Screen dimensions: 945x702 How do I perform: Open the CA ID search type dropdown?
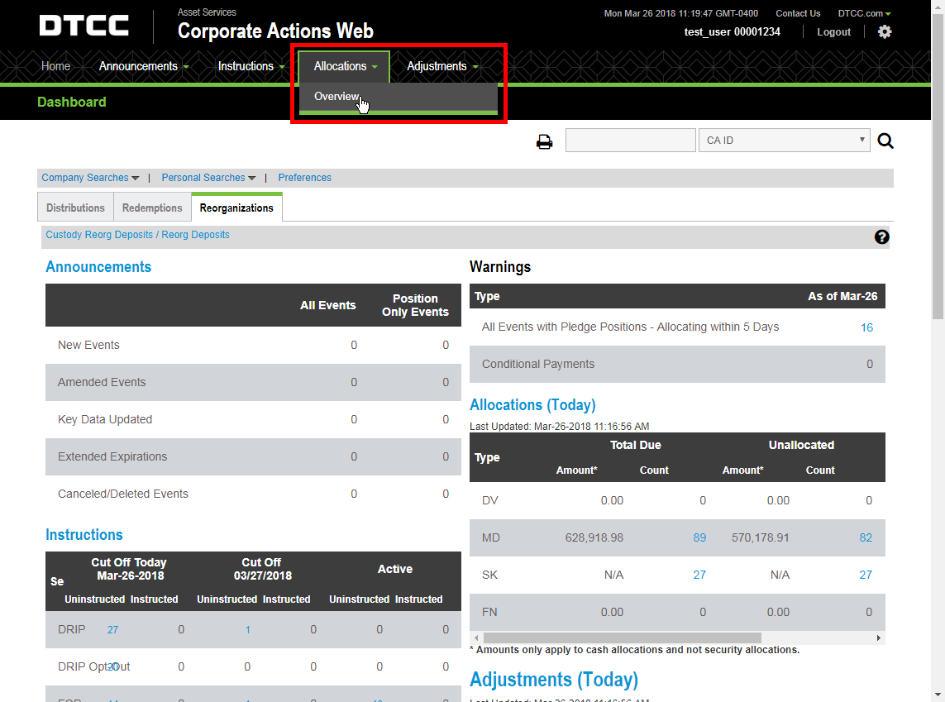784,141
